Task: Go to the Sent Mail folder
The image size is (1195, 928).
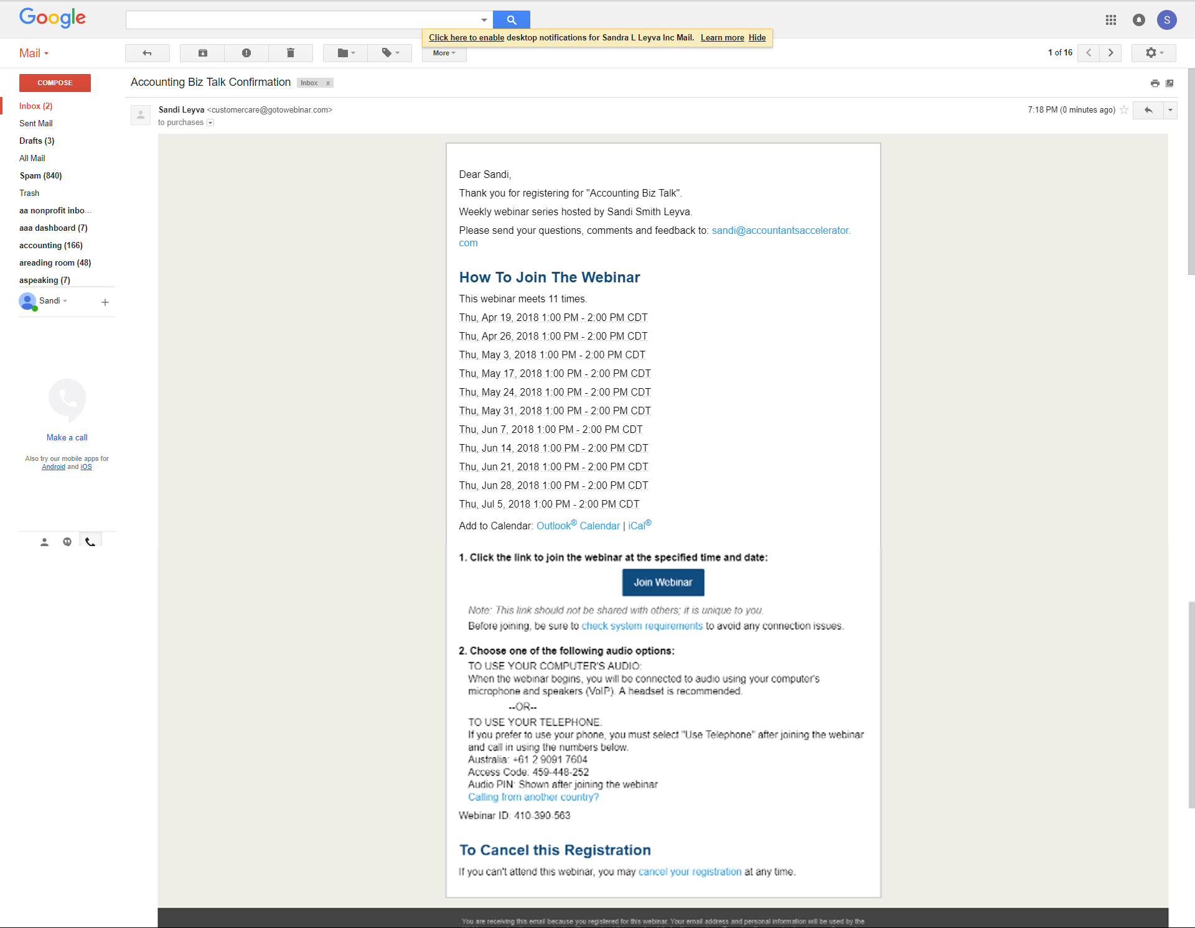Action: (x=36, y=123)
